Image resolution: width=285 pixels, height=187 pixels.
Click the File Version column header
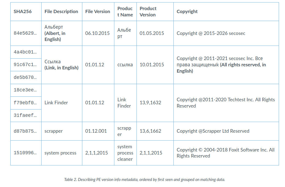[98, 12]
